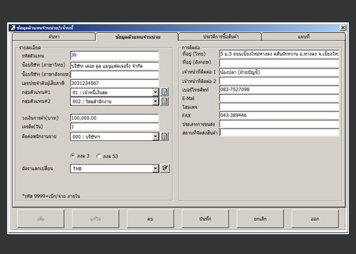Click the สถานที่จัดส่งสินค้า input field
This screenshot has width=356, height=254.
(x=279, y=133)
